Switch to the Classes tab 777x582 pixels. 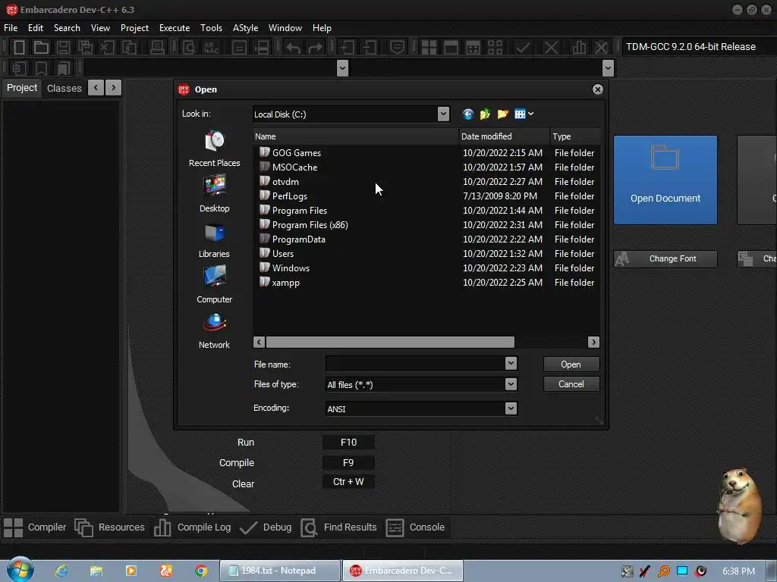point(64,88)
